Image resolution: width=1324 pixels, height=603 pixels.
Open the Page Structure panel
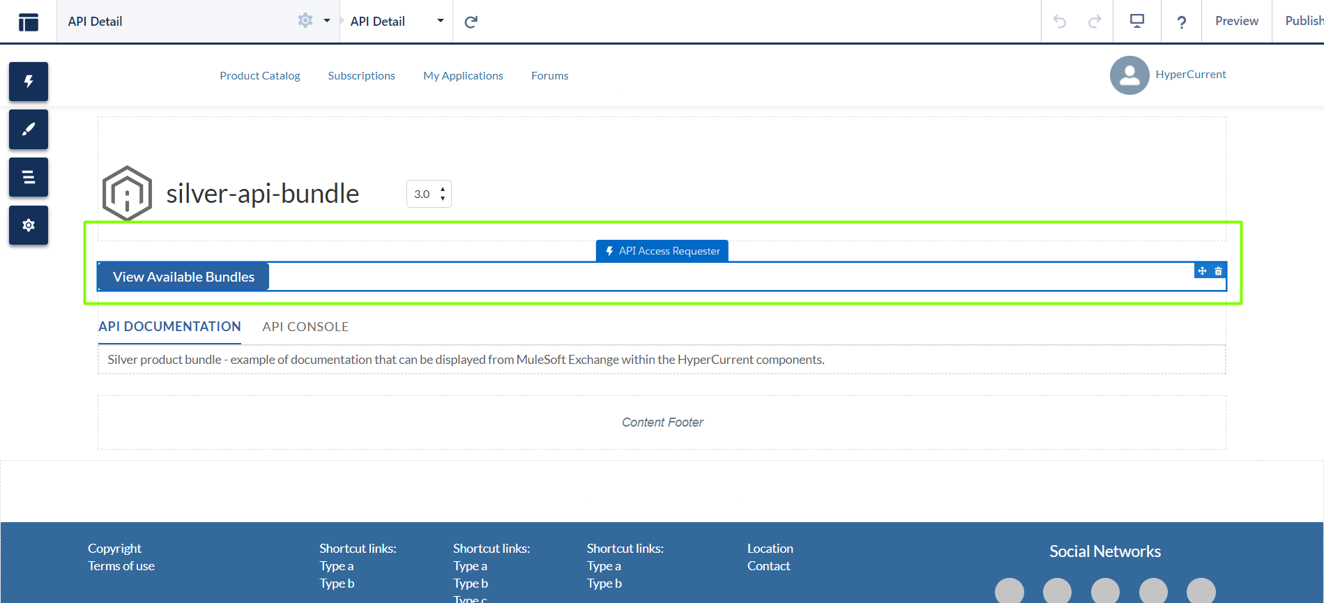29,177
